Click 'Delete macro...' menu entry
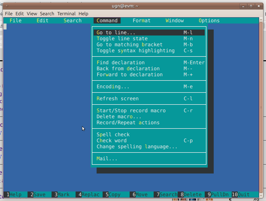This screenshot has width=266, height=201. coord(119,117)
